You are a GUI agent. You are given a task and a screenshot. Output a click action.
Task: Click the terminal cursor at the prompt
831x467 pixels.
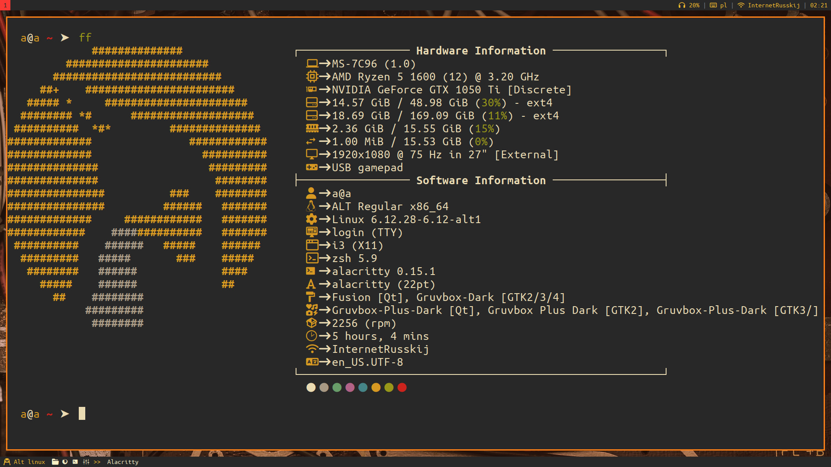82,414
